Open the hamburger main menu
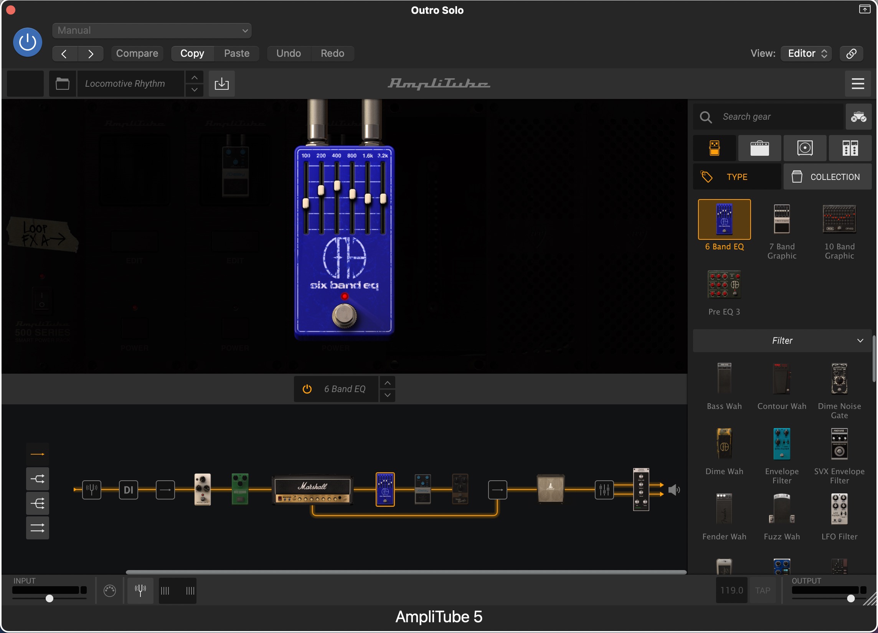The height and width of the screenshot is (633, 878). (858, 84)
